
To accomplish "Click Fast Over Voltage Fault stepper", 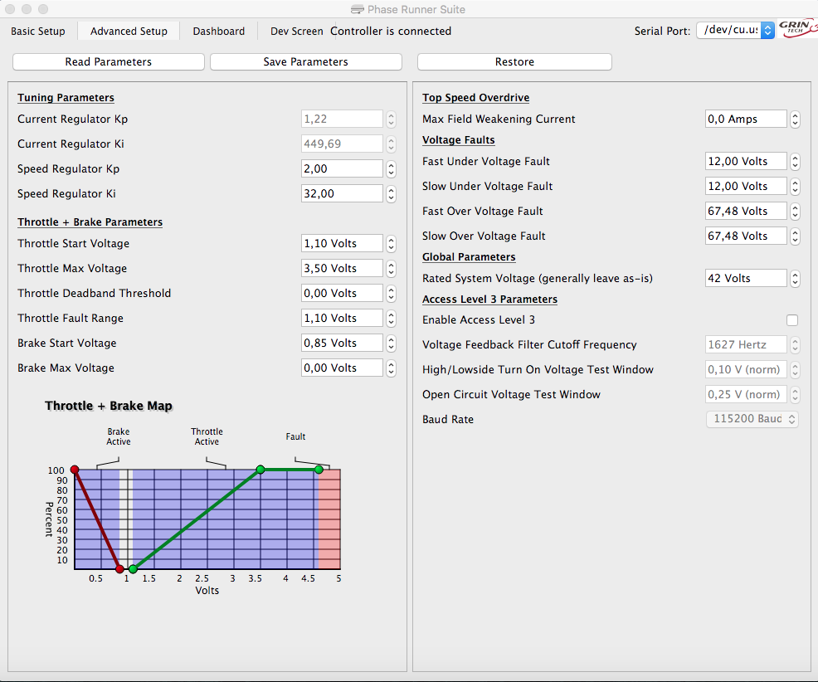I will [x=795, y=212].
